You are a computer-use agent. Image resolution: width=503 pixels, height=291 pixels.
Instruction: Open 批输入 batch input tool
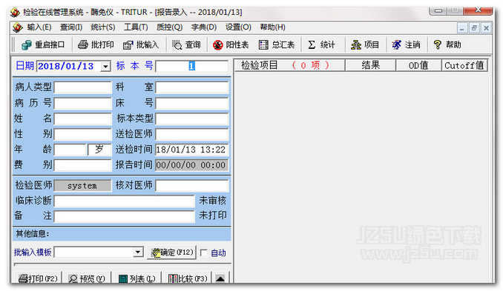pos(141,45)
